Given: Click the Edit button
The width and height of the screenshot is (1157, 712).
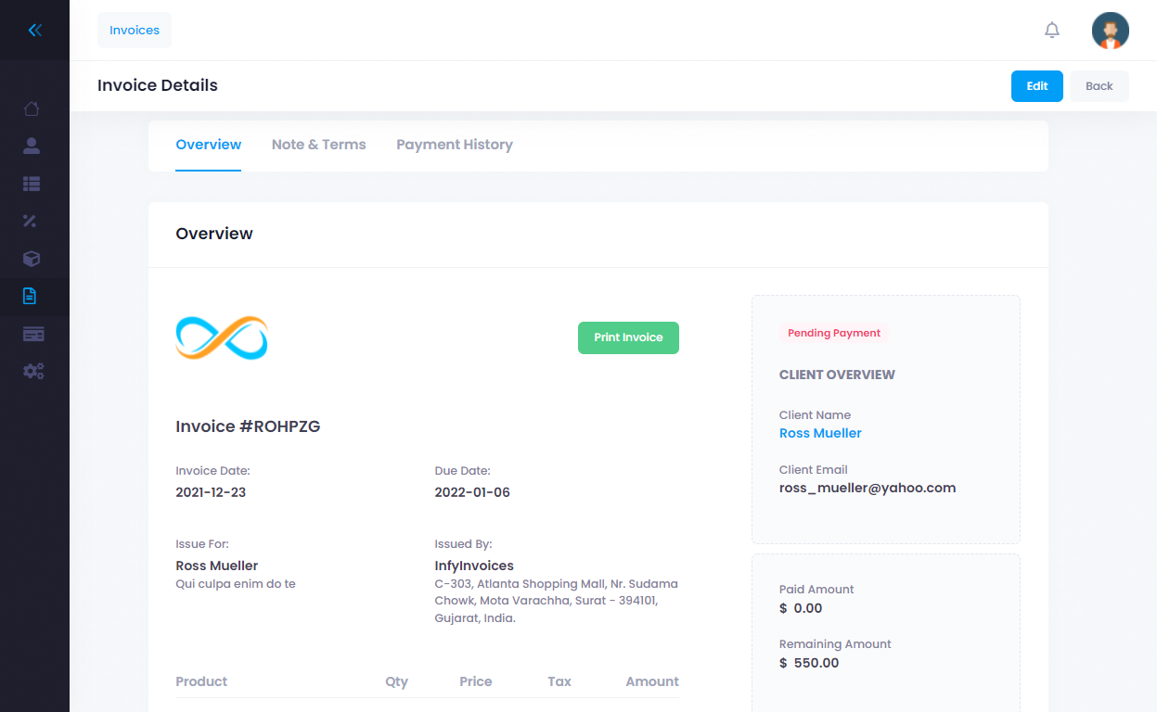Looking at the screenshot, I should tap(1036, 85).
